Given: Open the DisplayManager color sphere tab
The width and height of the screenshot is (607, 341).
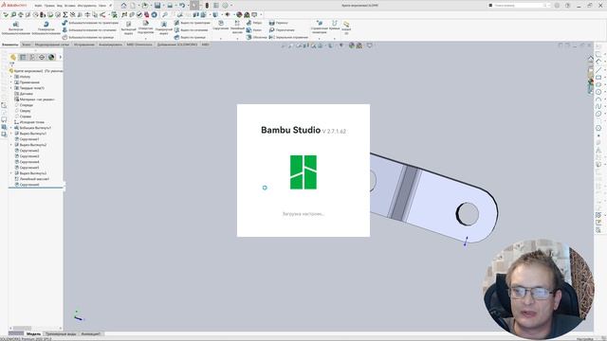Looking at the screenshot, I should pos(51,57).
